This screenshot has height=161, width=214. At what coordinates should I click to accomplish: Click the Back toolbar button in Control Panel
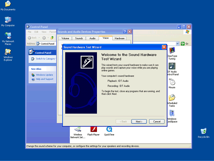click(32, 38)
